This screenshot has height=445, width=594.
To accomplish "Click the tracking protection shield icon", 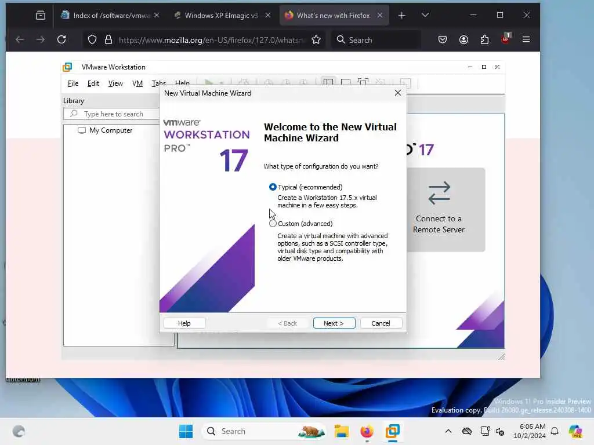I will (x=92, y=40).
